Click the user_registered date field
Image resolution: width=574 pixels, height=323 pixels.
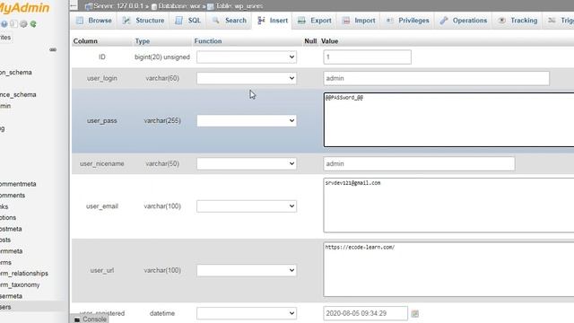click(x=365, y=313)
